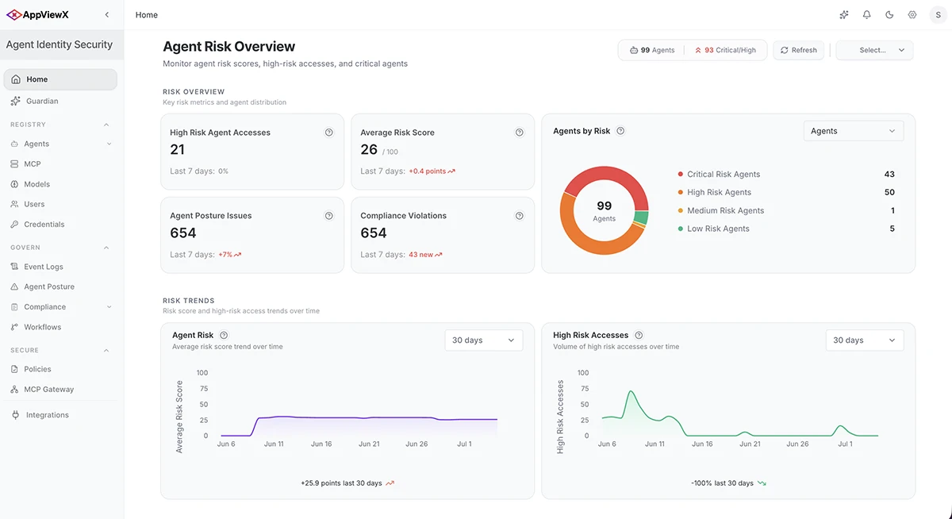Click the Compliance Violations card value 654
The width and height of the screenshot is (952, 519).
pyautogui.click(x=374, y=233)
